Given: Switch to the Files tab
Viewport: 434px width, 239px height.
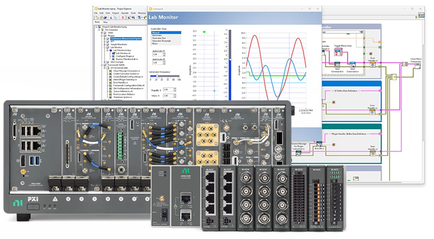Looking at the screenshot, I should 105,22.
